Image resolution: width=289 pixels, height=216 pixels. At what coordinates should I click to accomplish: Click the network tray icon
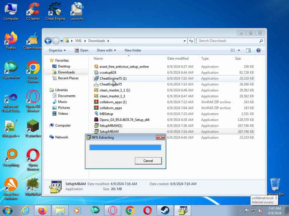254,211
